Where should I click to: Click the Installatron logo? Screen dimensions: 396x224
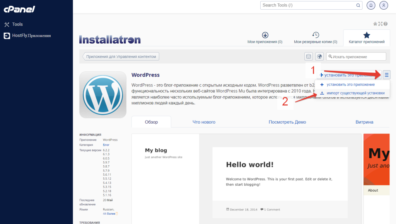pyautogui.click(x=110, y=40)
